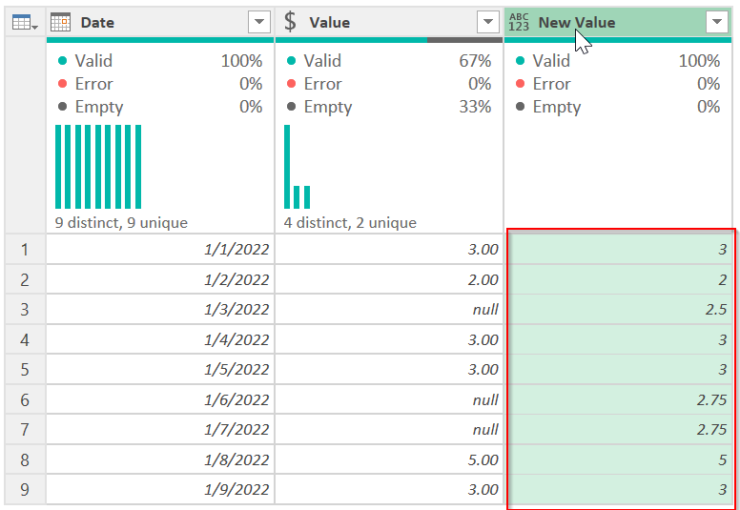Click the 2.75 New Value cell in row 7
The width and height of the screenshot is (740, 510).
[x=619, y=429]
